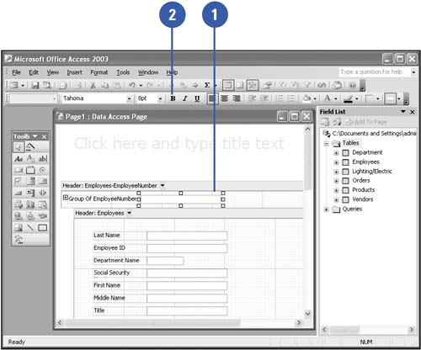
Task: Click the page's vertical scrollbar down arrow
Action: coord(307,314)
